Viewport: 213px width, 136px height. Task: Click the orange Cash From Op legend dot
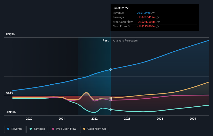[84, 129]
